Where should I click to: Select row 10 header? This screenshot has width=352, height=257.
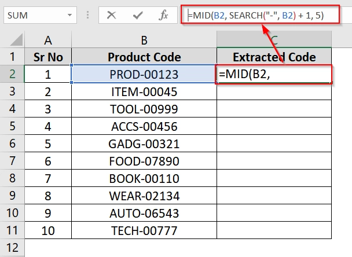(12, 213)
